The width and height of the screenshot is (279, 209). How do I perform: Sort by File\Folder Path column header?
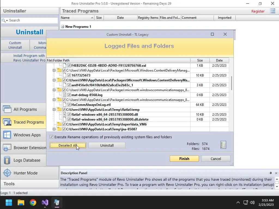point(118,60)
